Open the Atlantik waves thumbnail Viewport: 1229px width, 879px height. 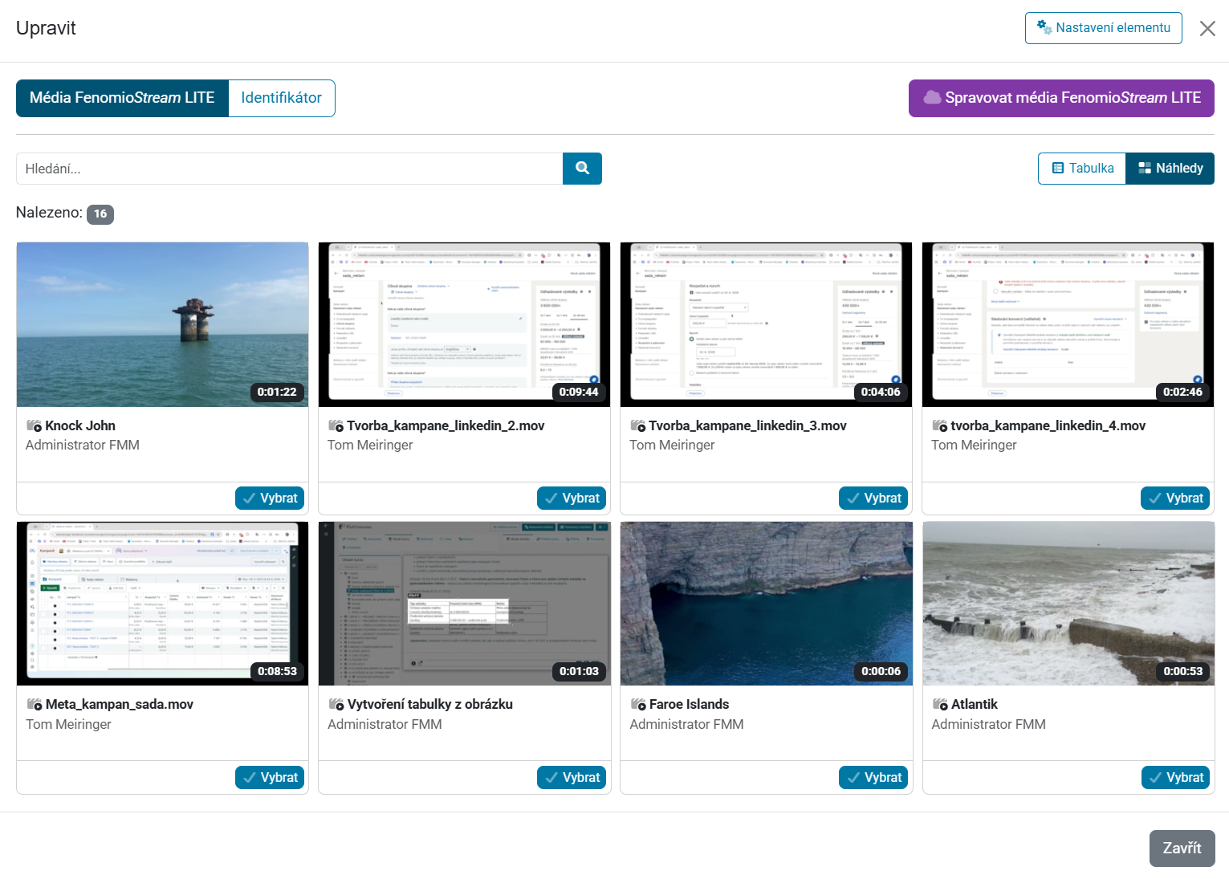click(1068, 604)
